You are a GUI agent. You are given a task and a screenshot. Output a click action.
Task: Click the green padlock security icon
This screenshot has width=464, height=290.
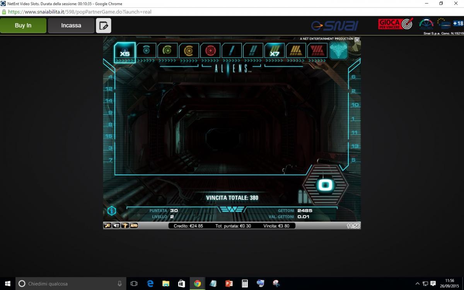pyautogui.click(x=3, y=12)
